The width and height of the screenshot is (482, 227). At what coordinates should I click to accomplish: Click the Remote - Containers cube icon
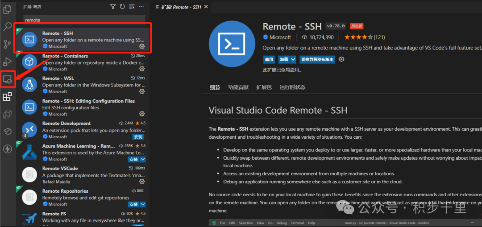click(29, 62)
